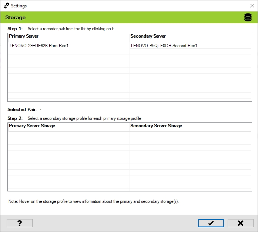Click the Step 1 label

click(x=15, y=28)
